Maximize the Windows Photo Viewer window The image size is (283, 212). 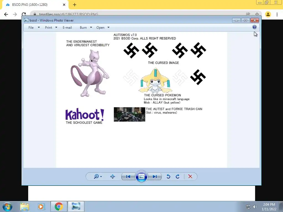pyautogui.click(x=245, y=20)
